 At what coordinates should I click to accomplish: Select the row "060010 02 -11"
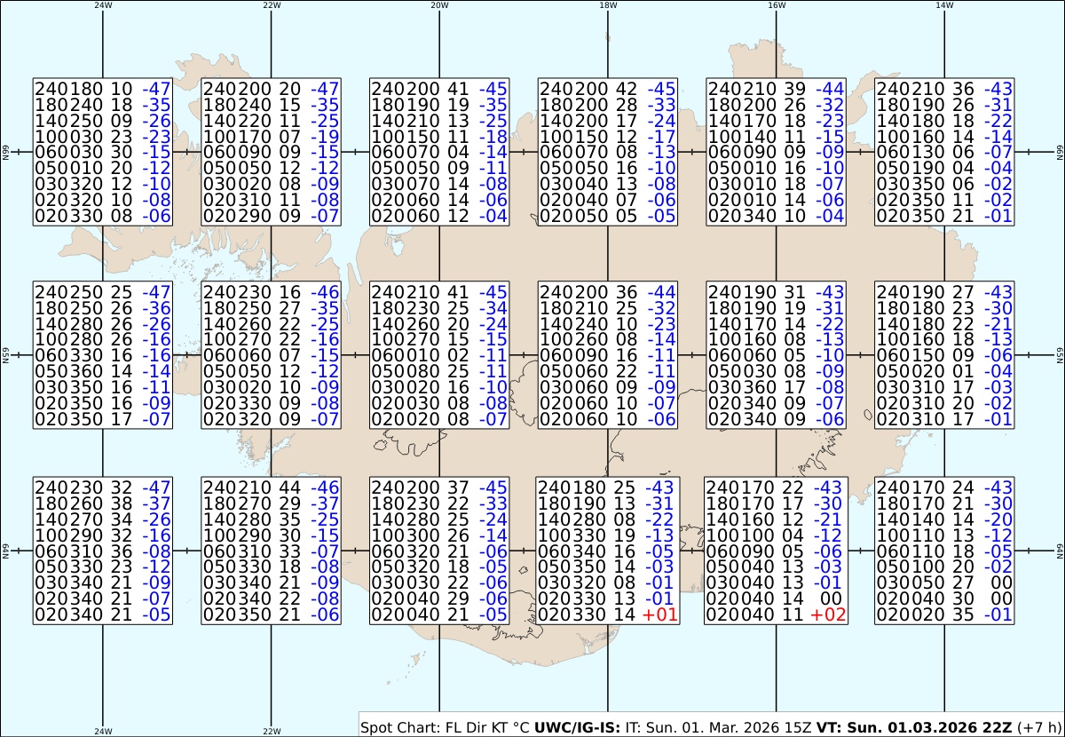pos(439,355)
